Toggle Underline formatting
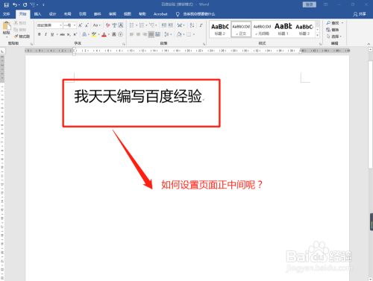This screenshot has width=373, height=281. (x=52, y=34)
